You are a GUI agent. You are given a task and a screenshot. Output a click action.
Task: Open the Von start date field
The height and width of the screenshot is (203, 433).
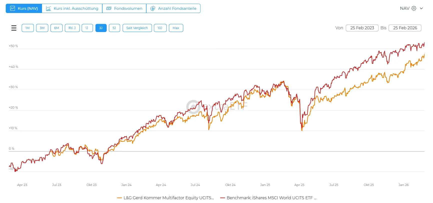(362, 28)
